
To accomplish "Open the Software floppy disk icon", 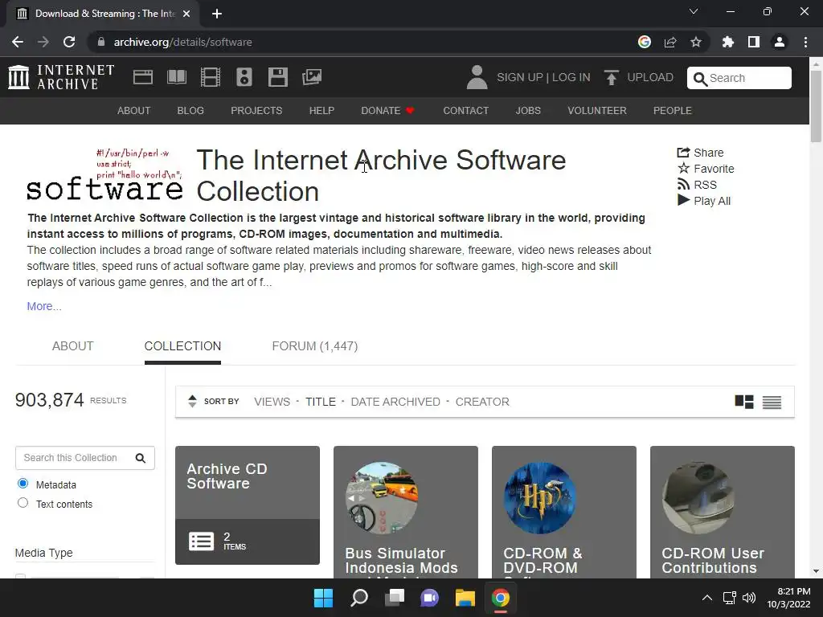I will click(x=277, y=77).
